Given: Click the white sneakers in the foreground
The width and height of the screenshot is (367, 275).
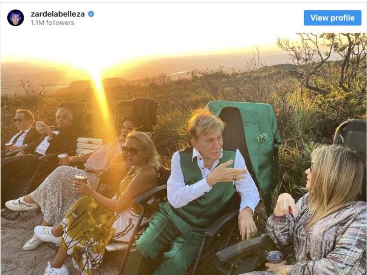Looking at the screenshot, I should coord(49,234).
